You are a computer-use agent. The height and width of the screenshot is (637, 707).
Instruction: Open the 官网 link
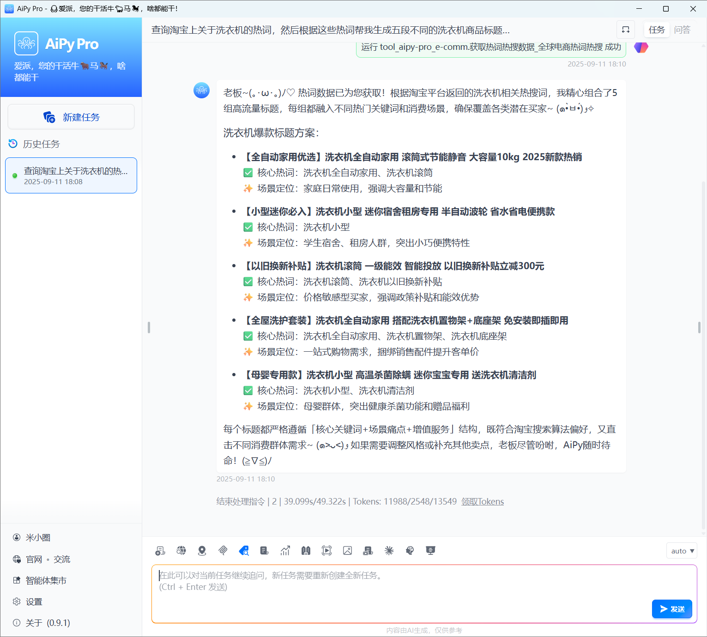34,559
